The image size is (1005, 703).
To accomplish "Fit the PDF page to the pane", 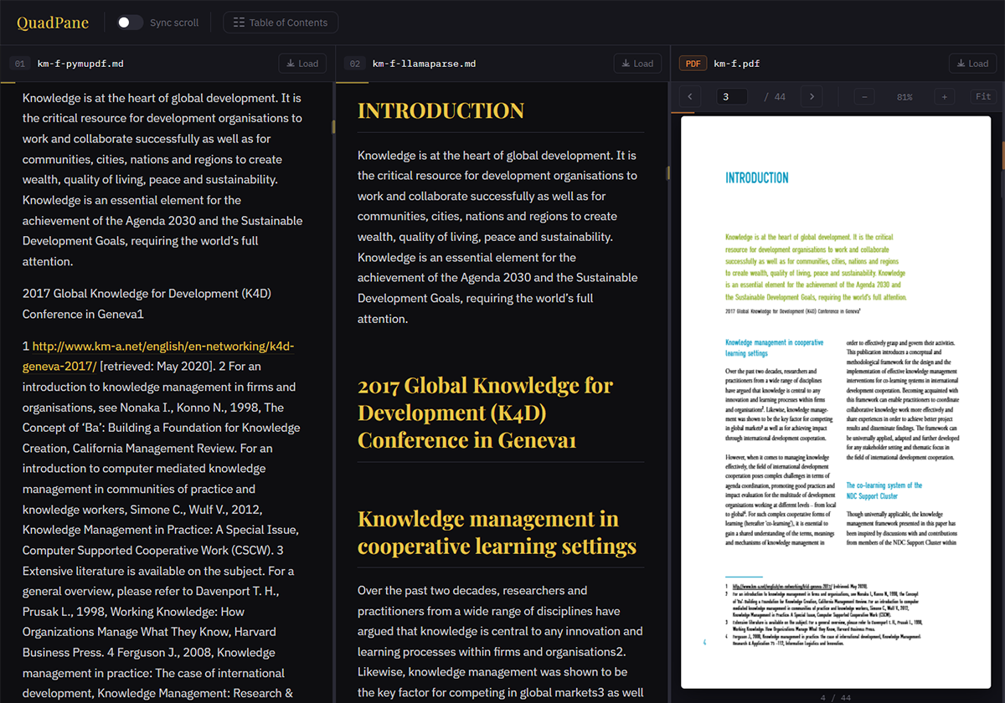I will (x=983, y=97).
